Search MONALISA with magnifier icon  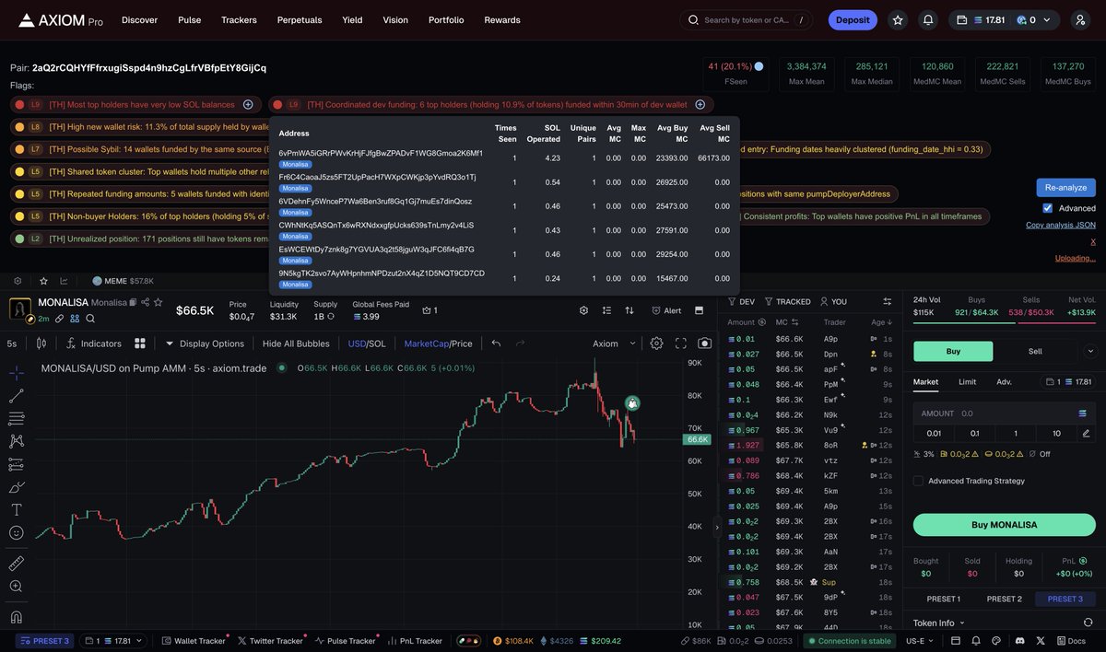click(x=90, y=318)
